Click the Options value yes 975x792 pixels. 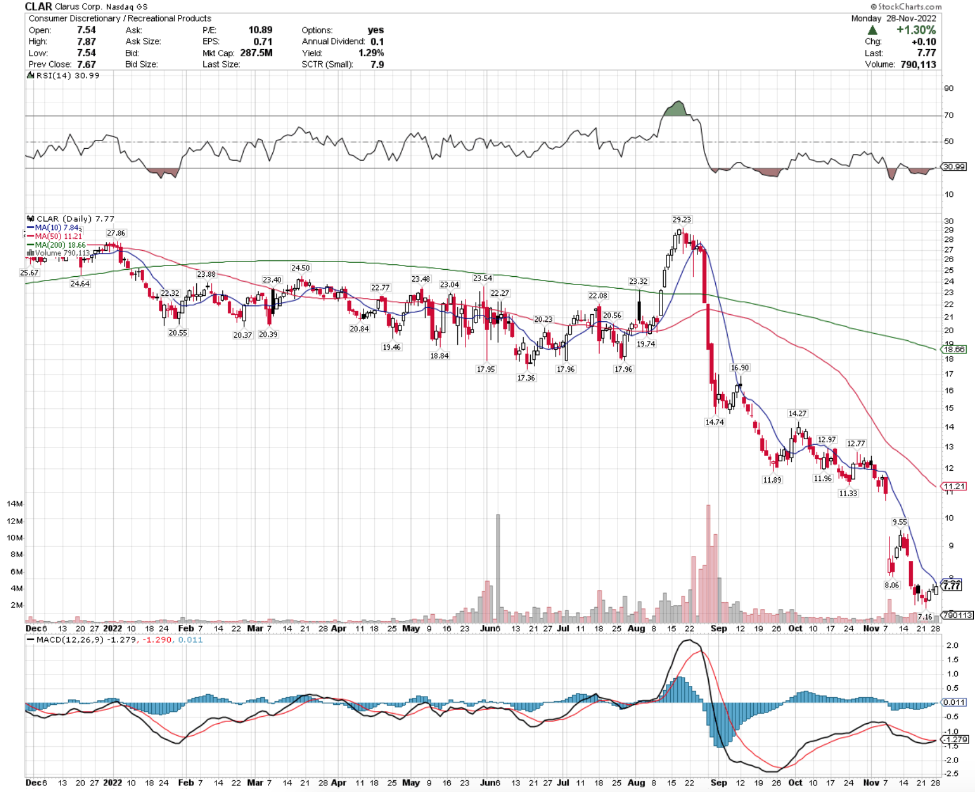coord(375,30)
